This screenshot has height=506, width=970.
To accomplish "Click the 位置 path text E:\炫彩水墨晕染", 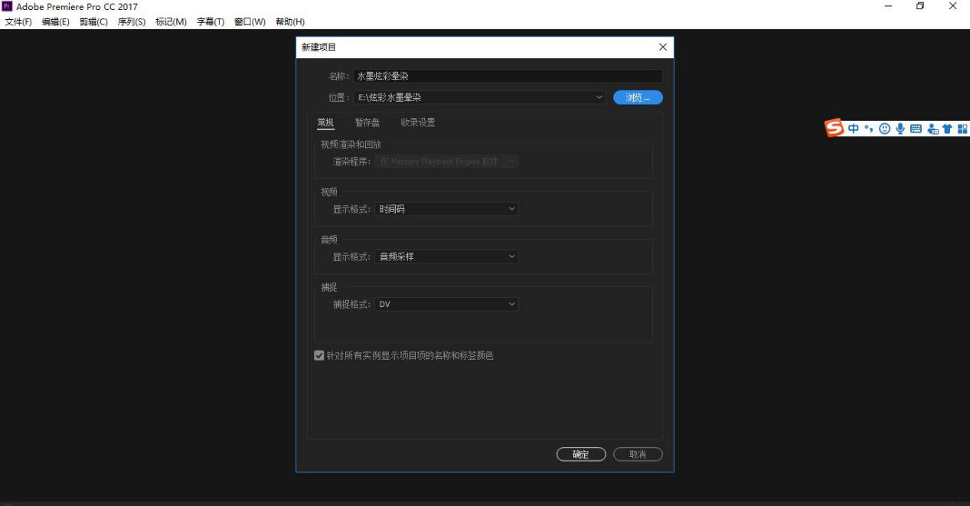I will pos(390,98).
